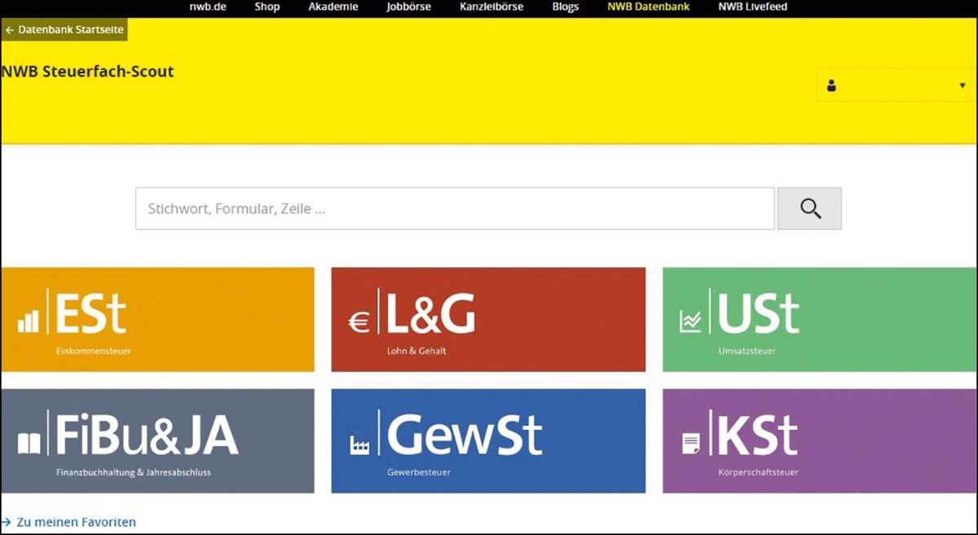Open the Blogs navigation link
This screenshot has width=978, height=535.
pyautogui.click(x=565, y=7)
